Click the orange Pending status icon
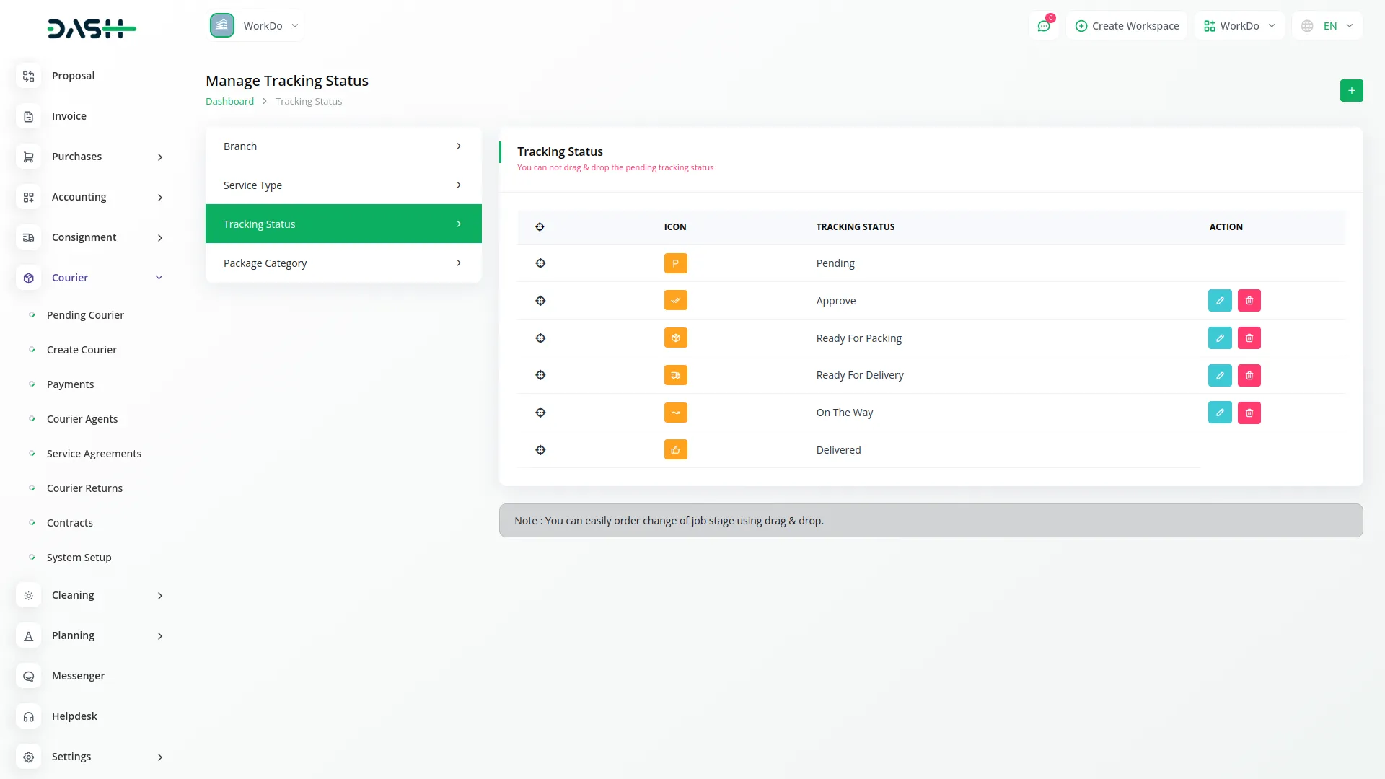This screenshot has width=1385, height=779. (x=675, y=263)
